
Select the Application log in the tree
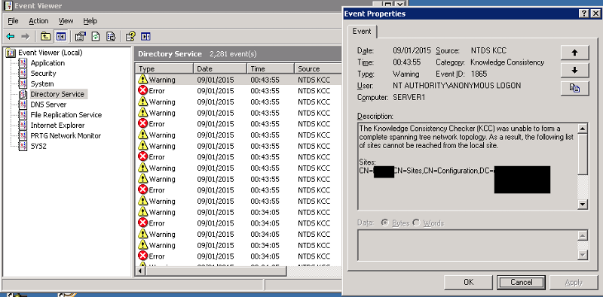pos(47,63)
